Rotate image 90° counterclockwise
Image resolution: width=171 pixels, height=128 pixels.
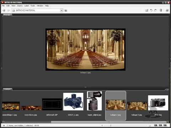coord(151,10)
